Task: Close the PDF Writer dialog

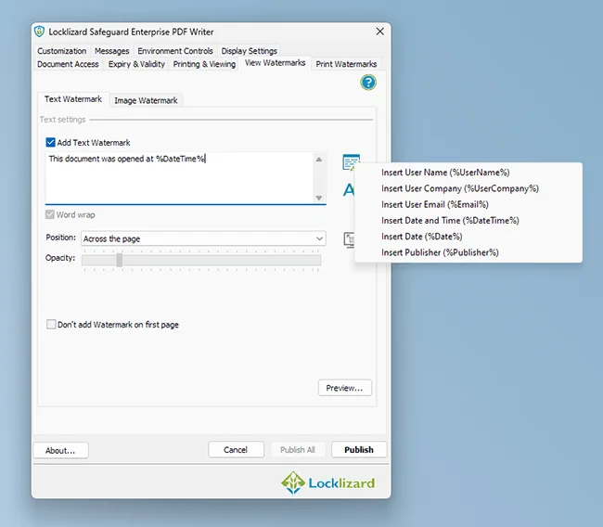Action: (x=380, y=32)
